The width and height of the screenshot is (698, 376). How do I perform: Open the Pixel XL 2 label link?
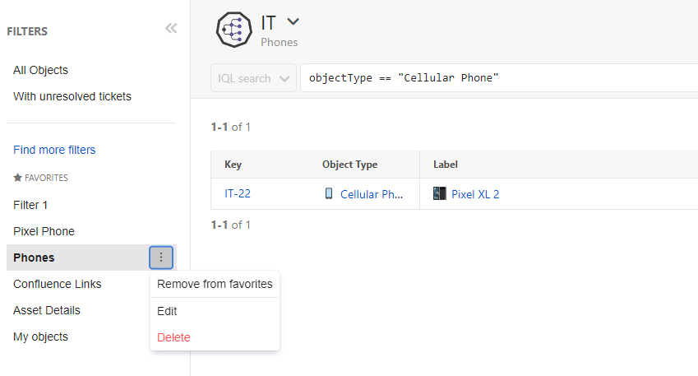pyautogui.click(x=475, y=194)
